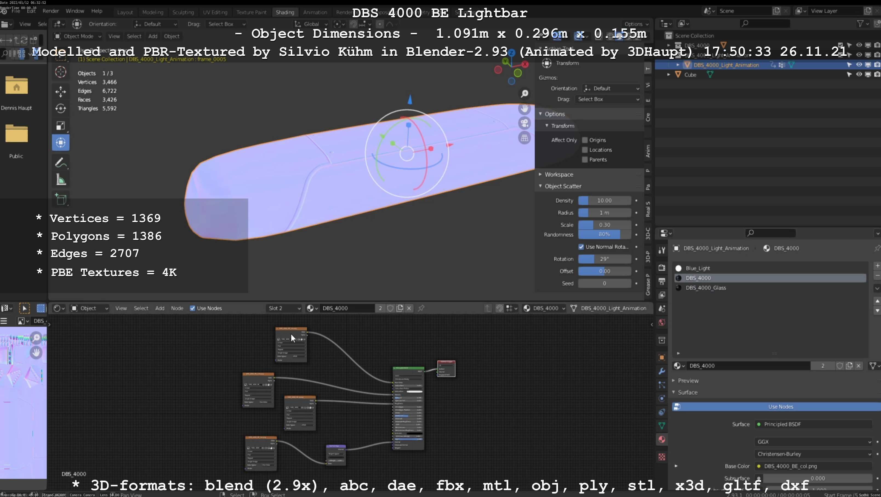This screenshot has height=497, width=881.
Task: Toggle camera view icon in viewport
Action: (x=524, y=123)
